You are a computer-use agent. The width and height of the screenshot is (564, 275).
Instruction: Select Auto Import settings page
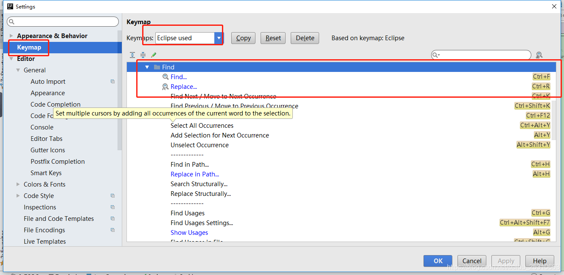[48, 82]
